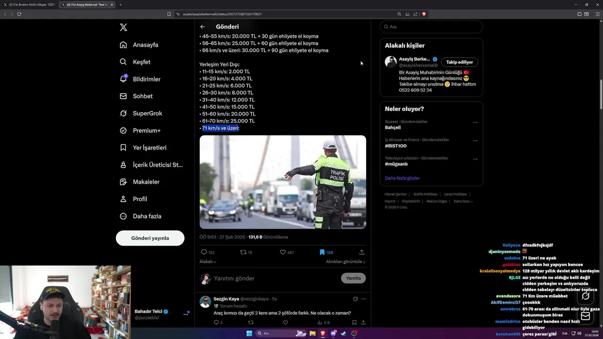Expand the Daha fazla footer menu
The image size is (603, 339).
[463, 202]
